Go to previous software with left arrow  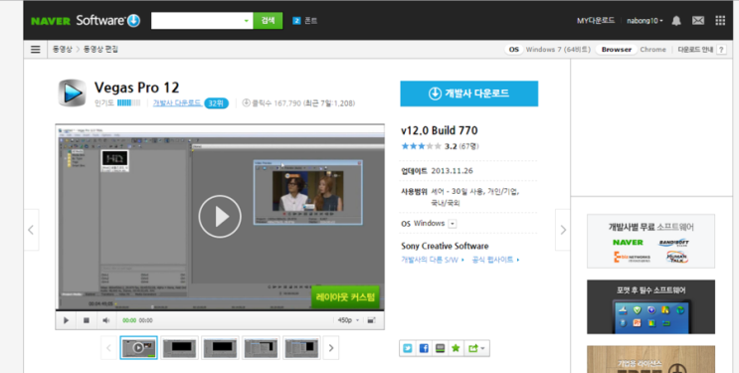coord(31,230)
